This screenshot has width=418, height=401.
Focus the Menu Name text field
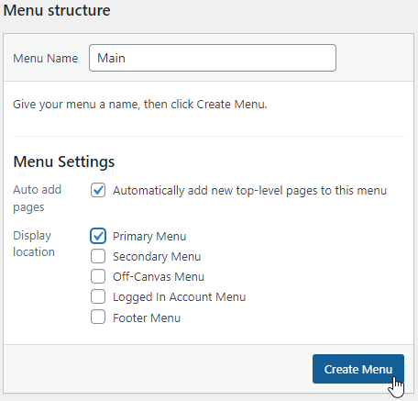(x=213, y=58)
